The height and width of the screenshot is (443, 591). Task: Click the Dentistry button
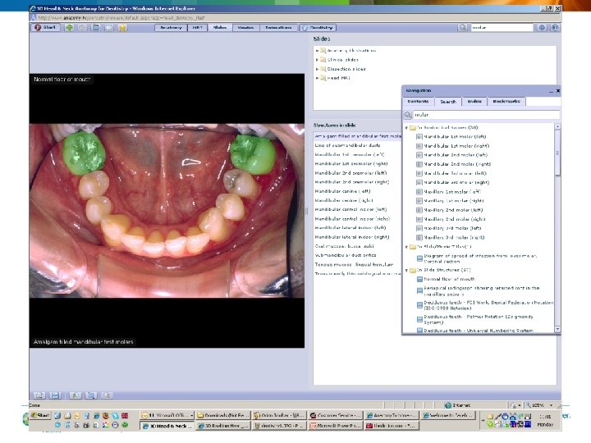(x=318, y=28)
